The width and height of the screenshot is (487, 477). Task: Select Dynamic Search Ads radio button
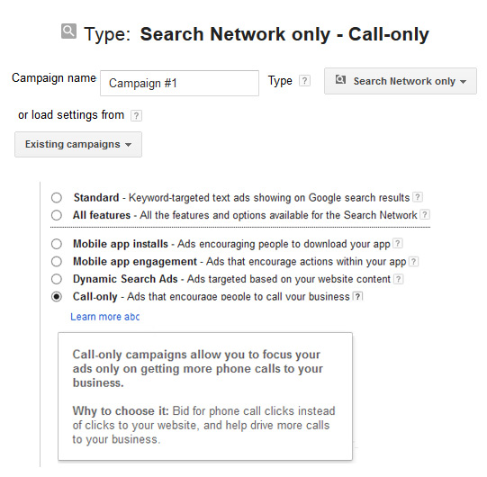point(57,279)
